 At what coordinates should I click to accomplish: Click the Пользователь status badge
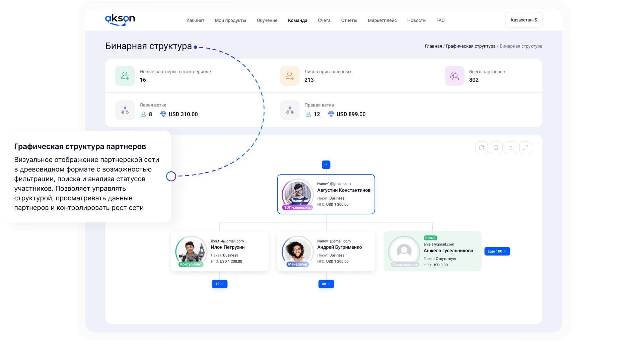coord(405,265)
